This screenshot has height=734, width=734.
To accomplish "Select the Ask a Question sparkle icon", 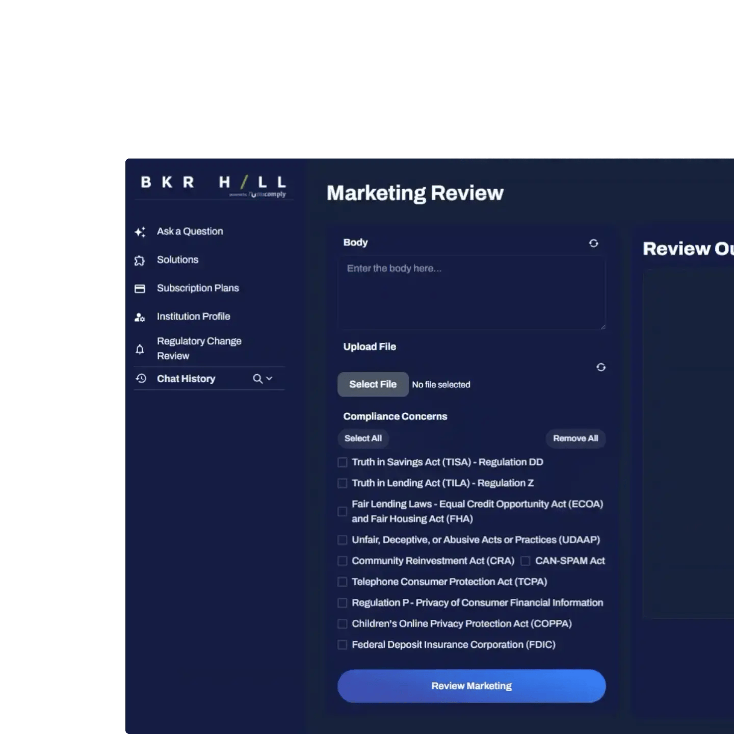I will pos(140,232).
